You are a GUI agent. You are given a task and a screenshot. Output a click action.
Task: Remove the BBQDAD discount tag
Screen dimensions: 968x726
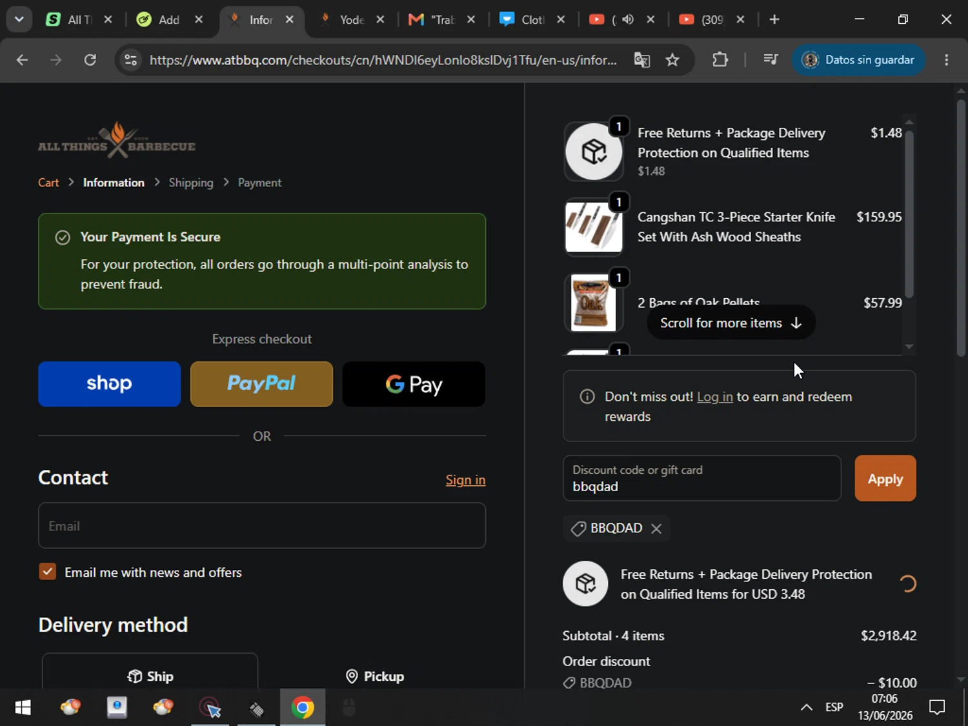[x=656, y=529]
